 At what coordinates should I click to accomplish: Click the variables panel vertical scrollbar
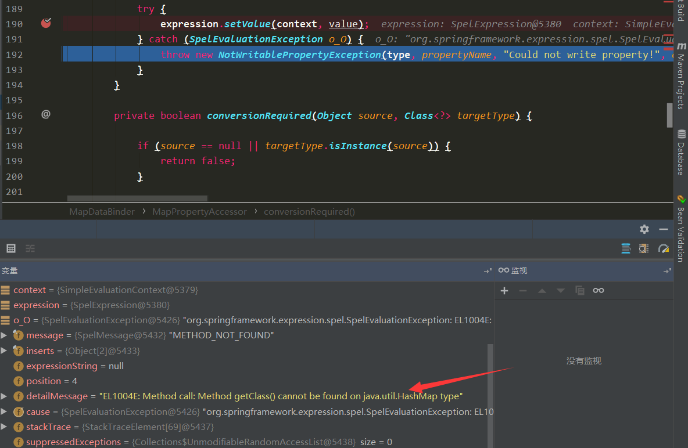[x=490, y=395]
